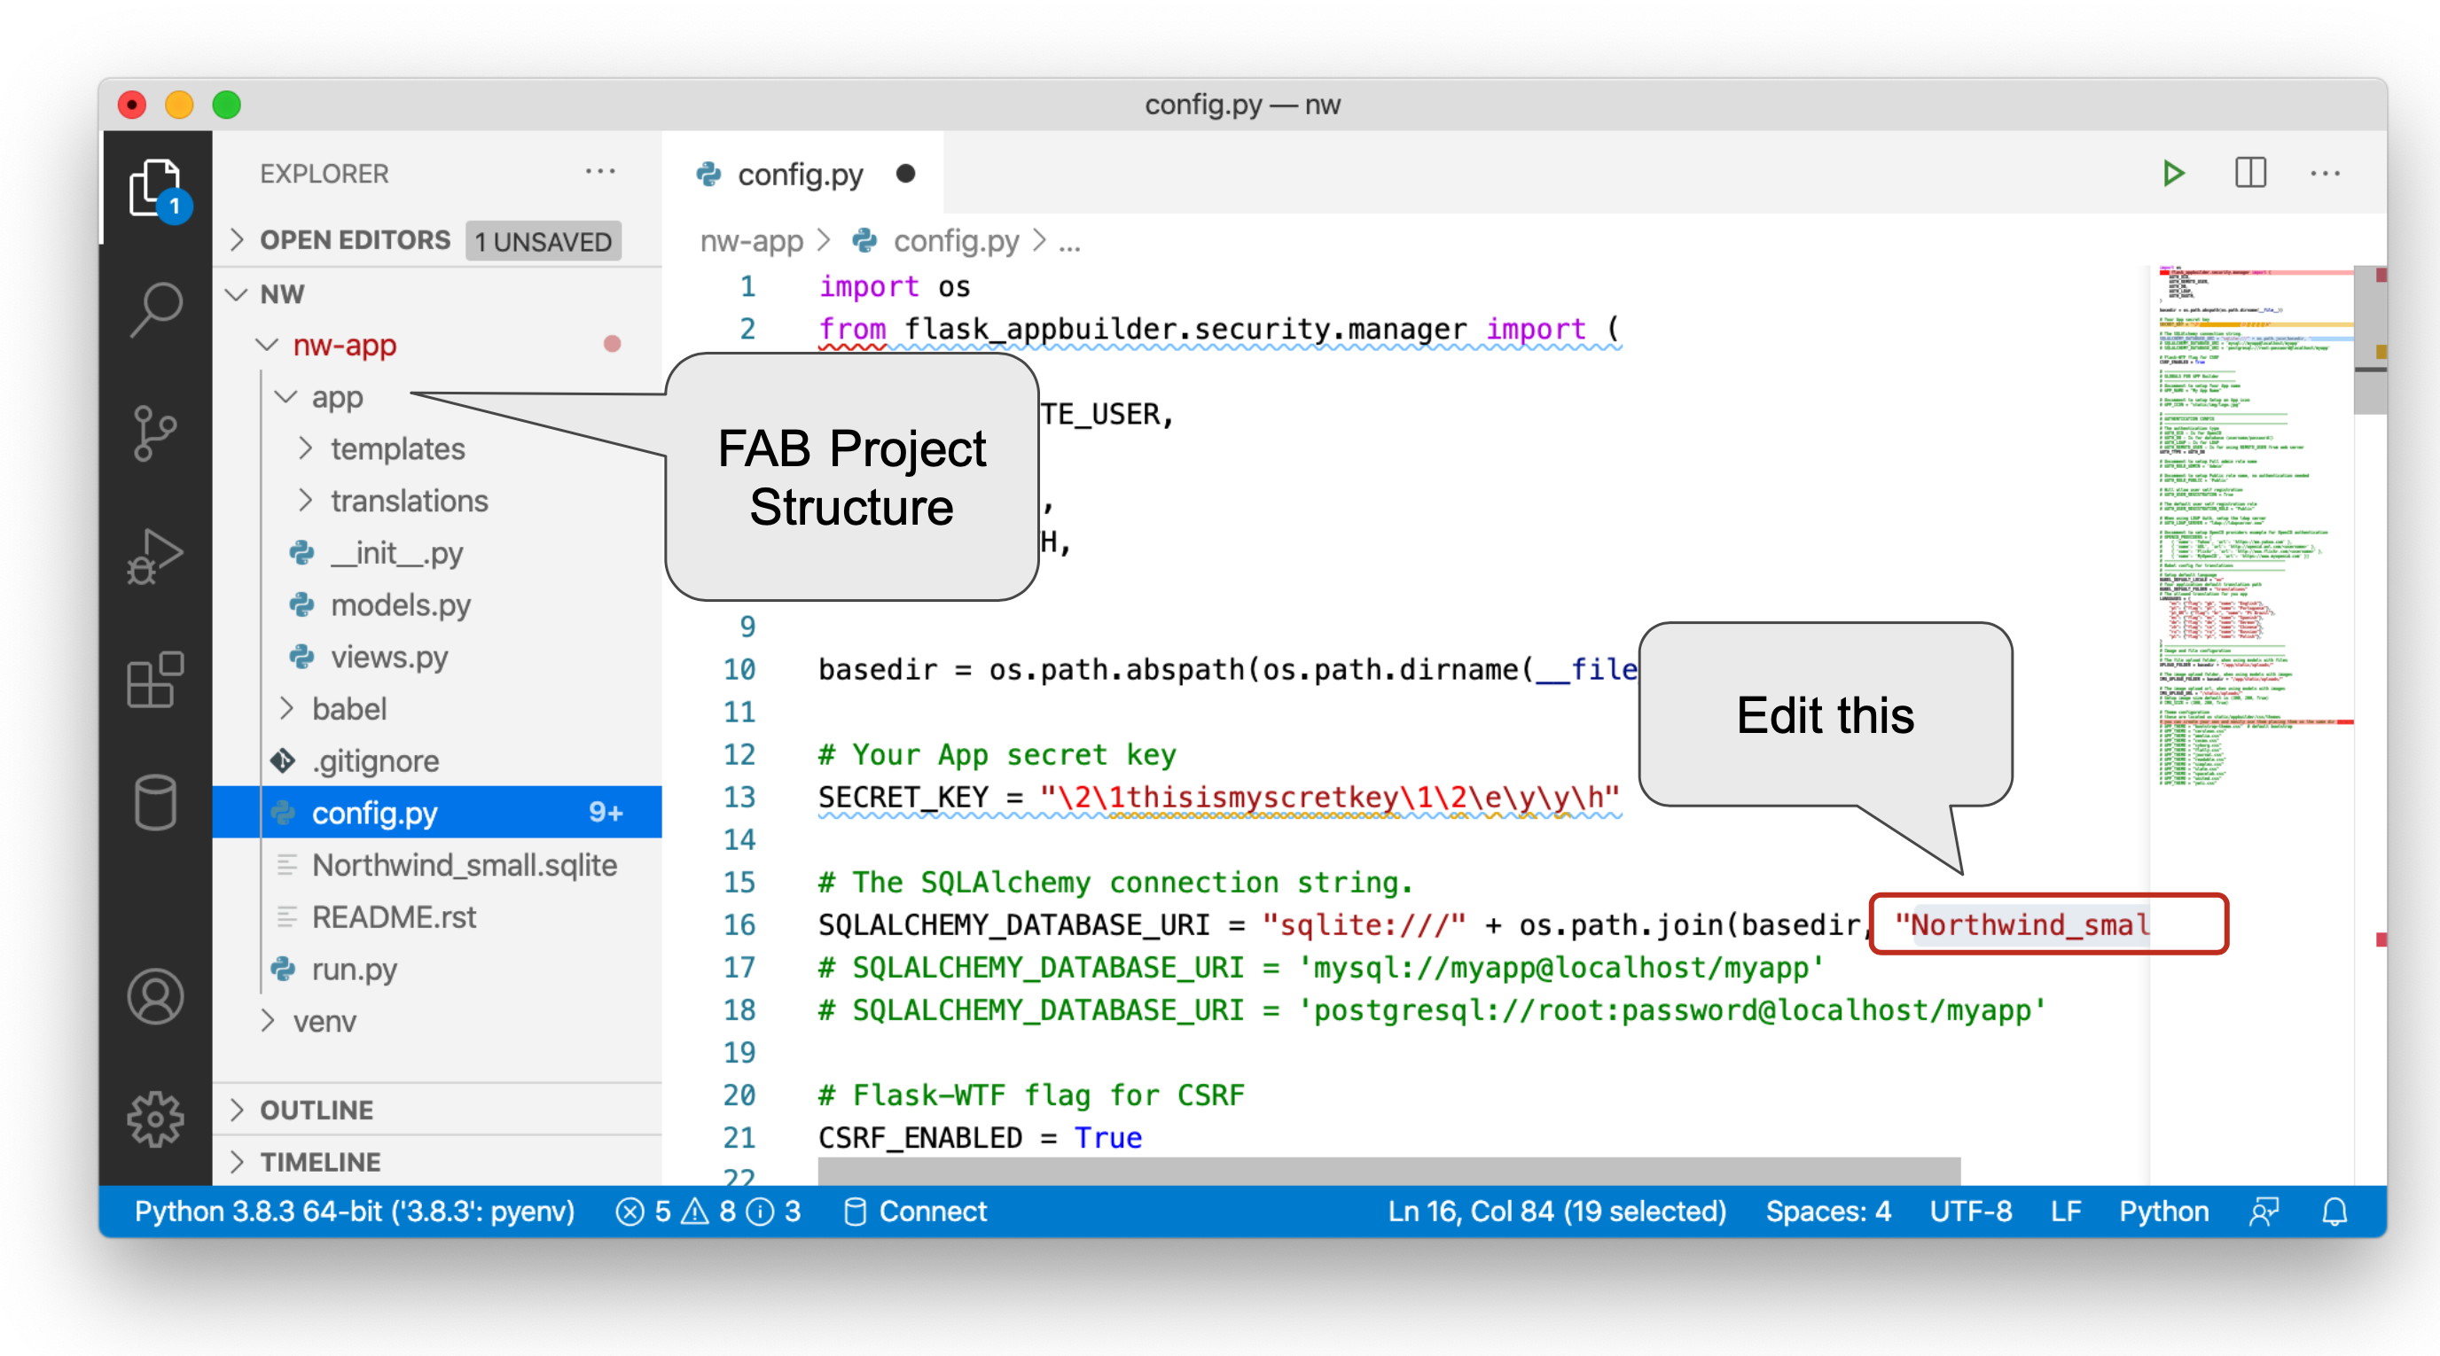Select the config.py editor tab
The image size is (2440, 1356).
800,175
